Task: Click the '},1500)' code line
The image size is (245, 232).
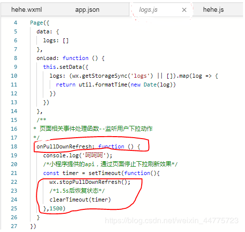Action: [x=54, y=208]
